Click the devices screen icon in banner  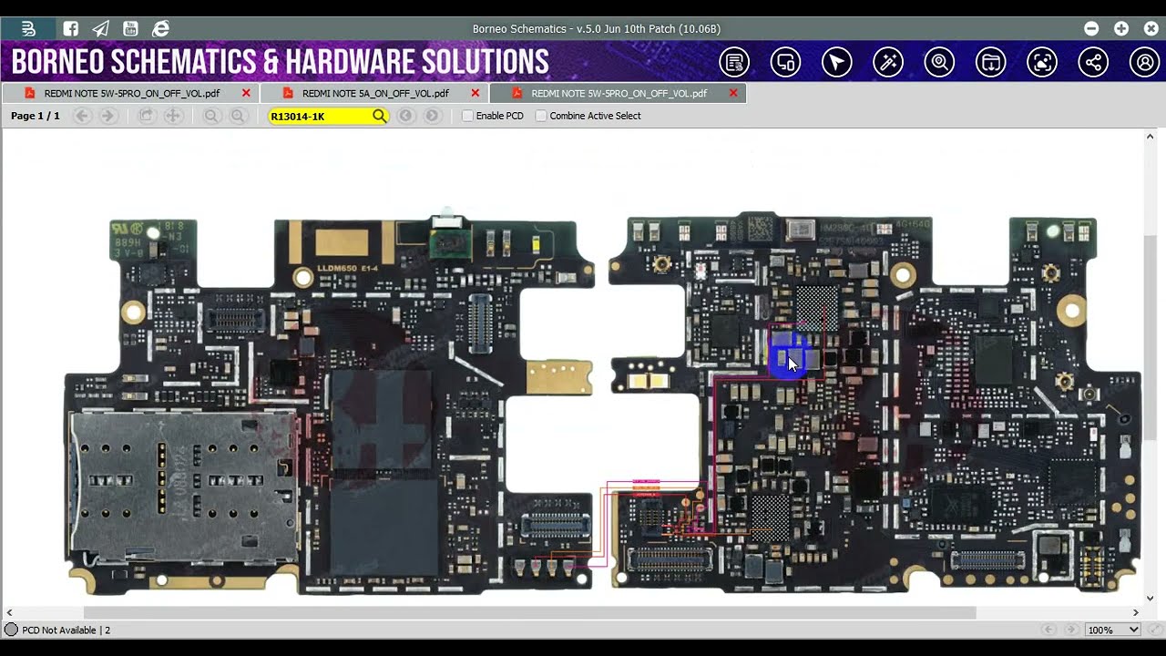click(x=785, y=62)
